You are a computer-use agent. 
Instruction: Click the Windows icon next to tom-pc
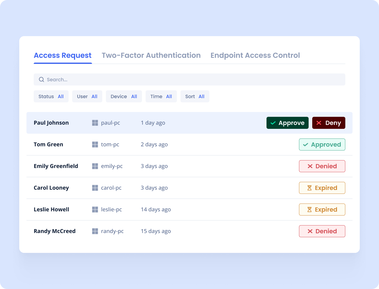(x=95, y=144)
